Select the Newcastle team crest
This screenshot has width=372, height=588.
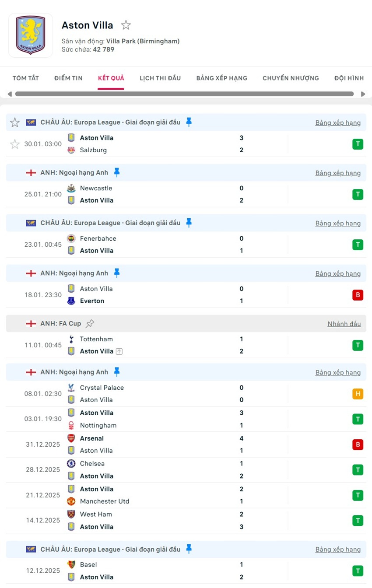tap(71, 188)
